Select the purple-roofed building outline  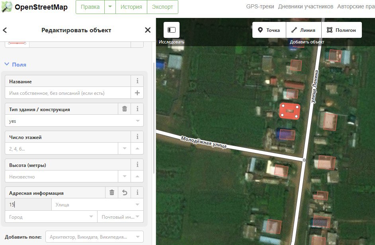tap(287, 135)
